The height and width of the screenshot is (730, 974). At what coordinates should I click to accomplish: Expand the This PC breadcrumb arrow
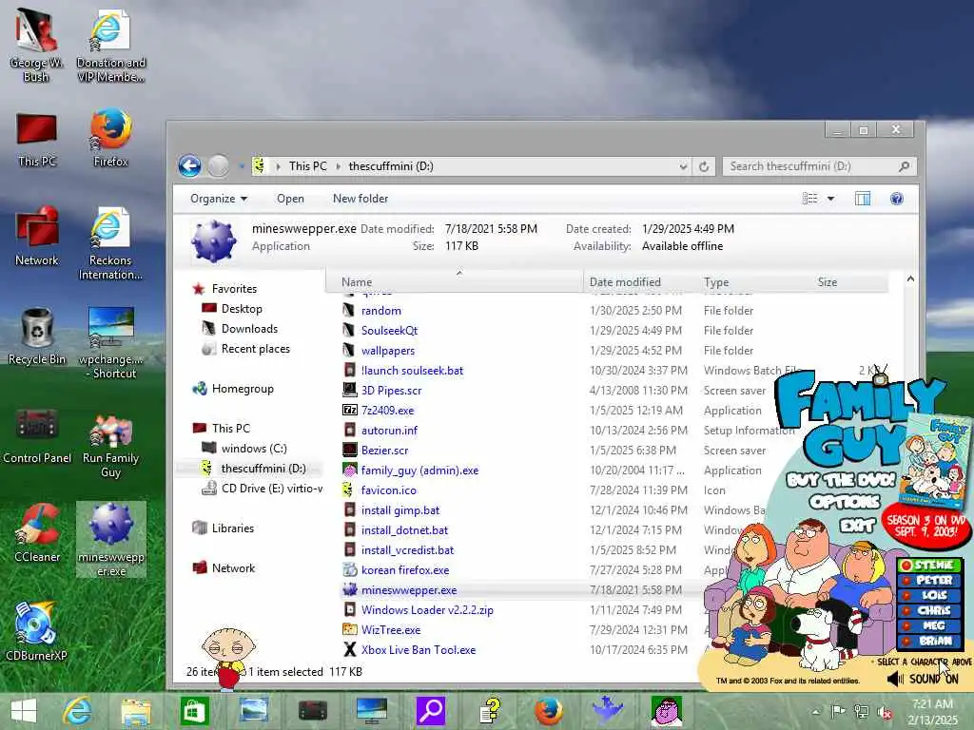coord(338,166)
